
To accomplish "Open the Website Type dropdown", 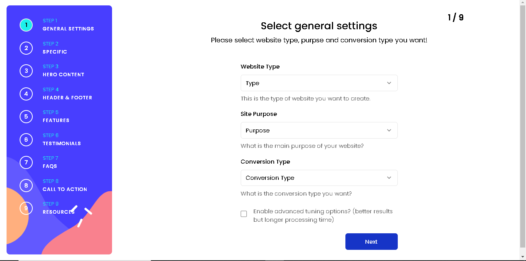I will pyautogui.click(x=319, y=83).
